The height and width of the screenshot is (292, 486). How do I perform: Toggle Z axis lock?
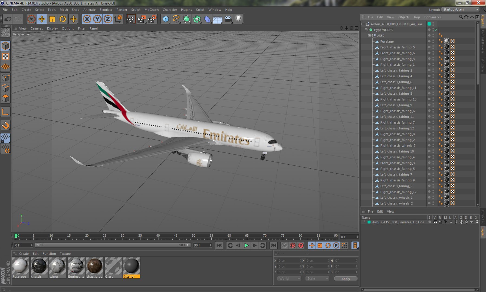point(108,19)
